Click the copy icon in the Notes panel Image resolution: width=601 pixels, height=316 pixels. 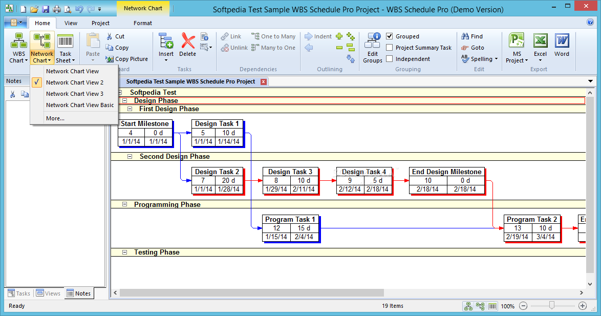tap(25, 94)
